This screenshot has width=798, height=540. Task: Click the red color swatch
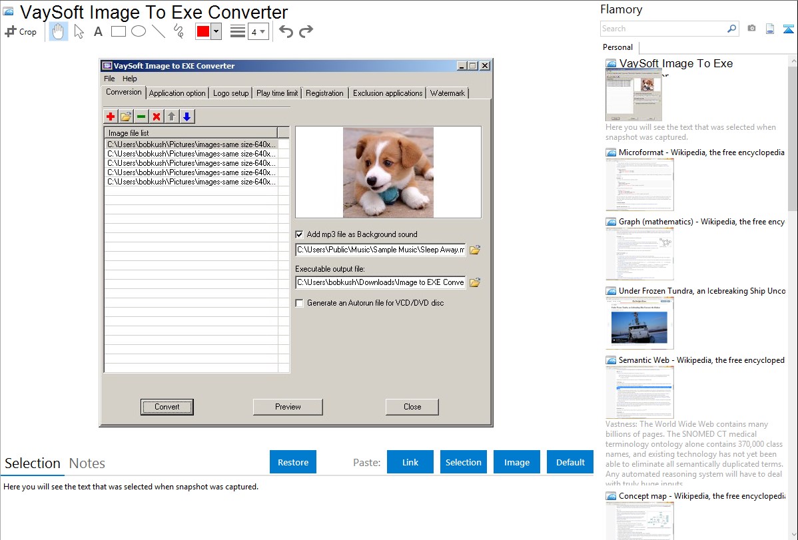[x=203, y=31]
